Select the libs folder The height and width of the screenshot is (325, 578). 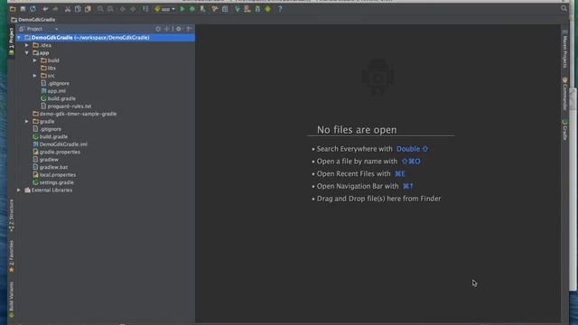48,69
